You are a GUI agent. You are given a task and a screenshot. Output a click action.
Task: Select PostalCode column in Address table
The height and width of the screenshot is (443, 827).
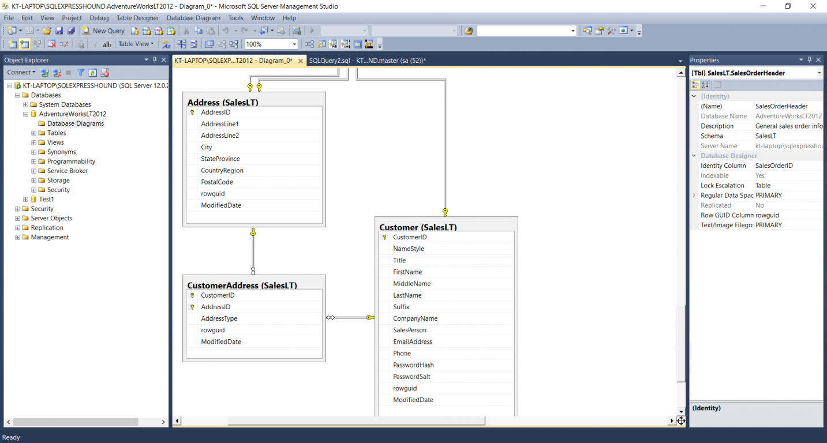click(x=216, y=182)
